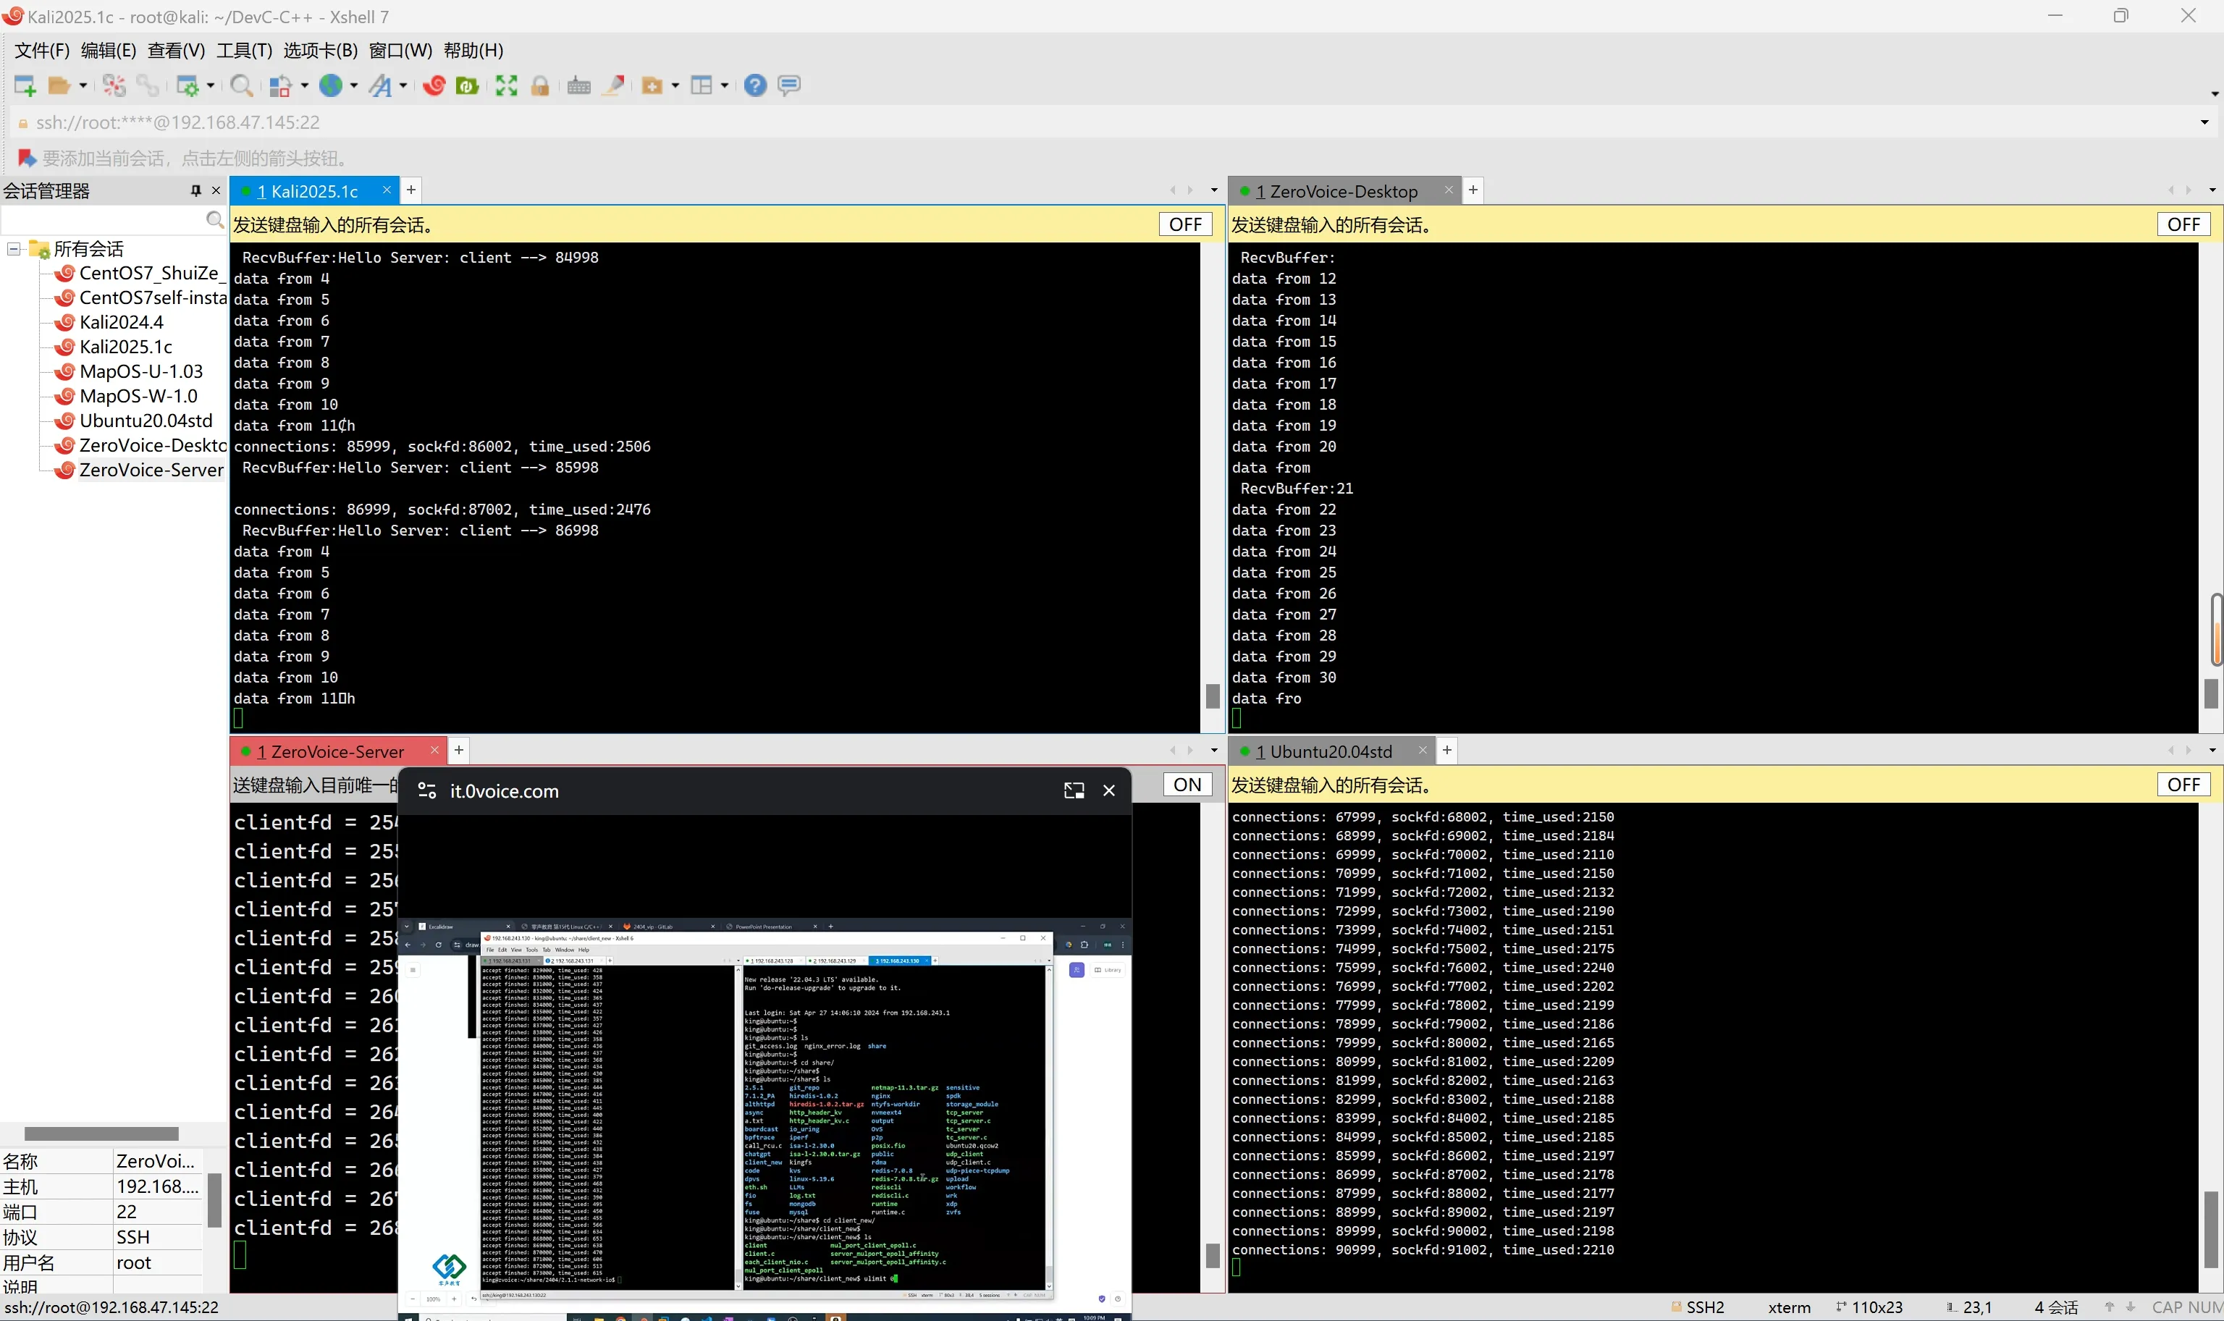Collapse the 所有会话 tree node
This screenshot has height=1321, width=2224.
point(14,249)
